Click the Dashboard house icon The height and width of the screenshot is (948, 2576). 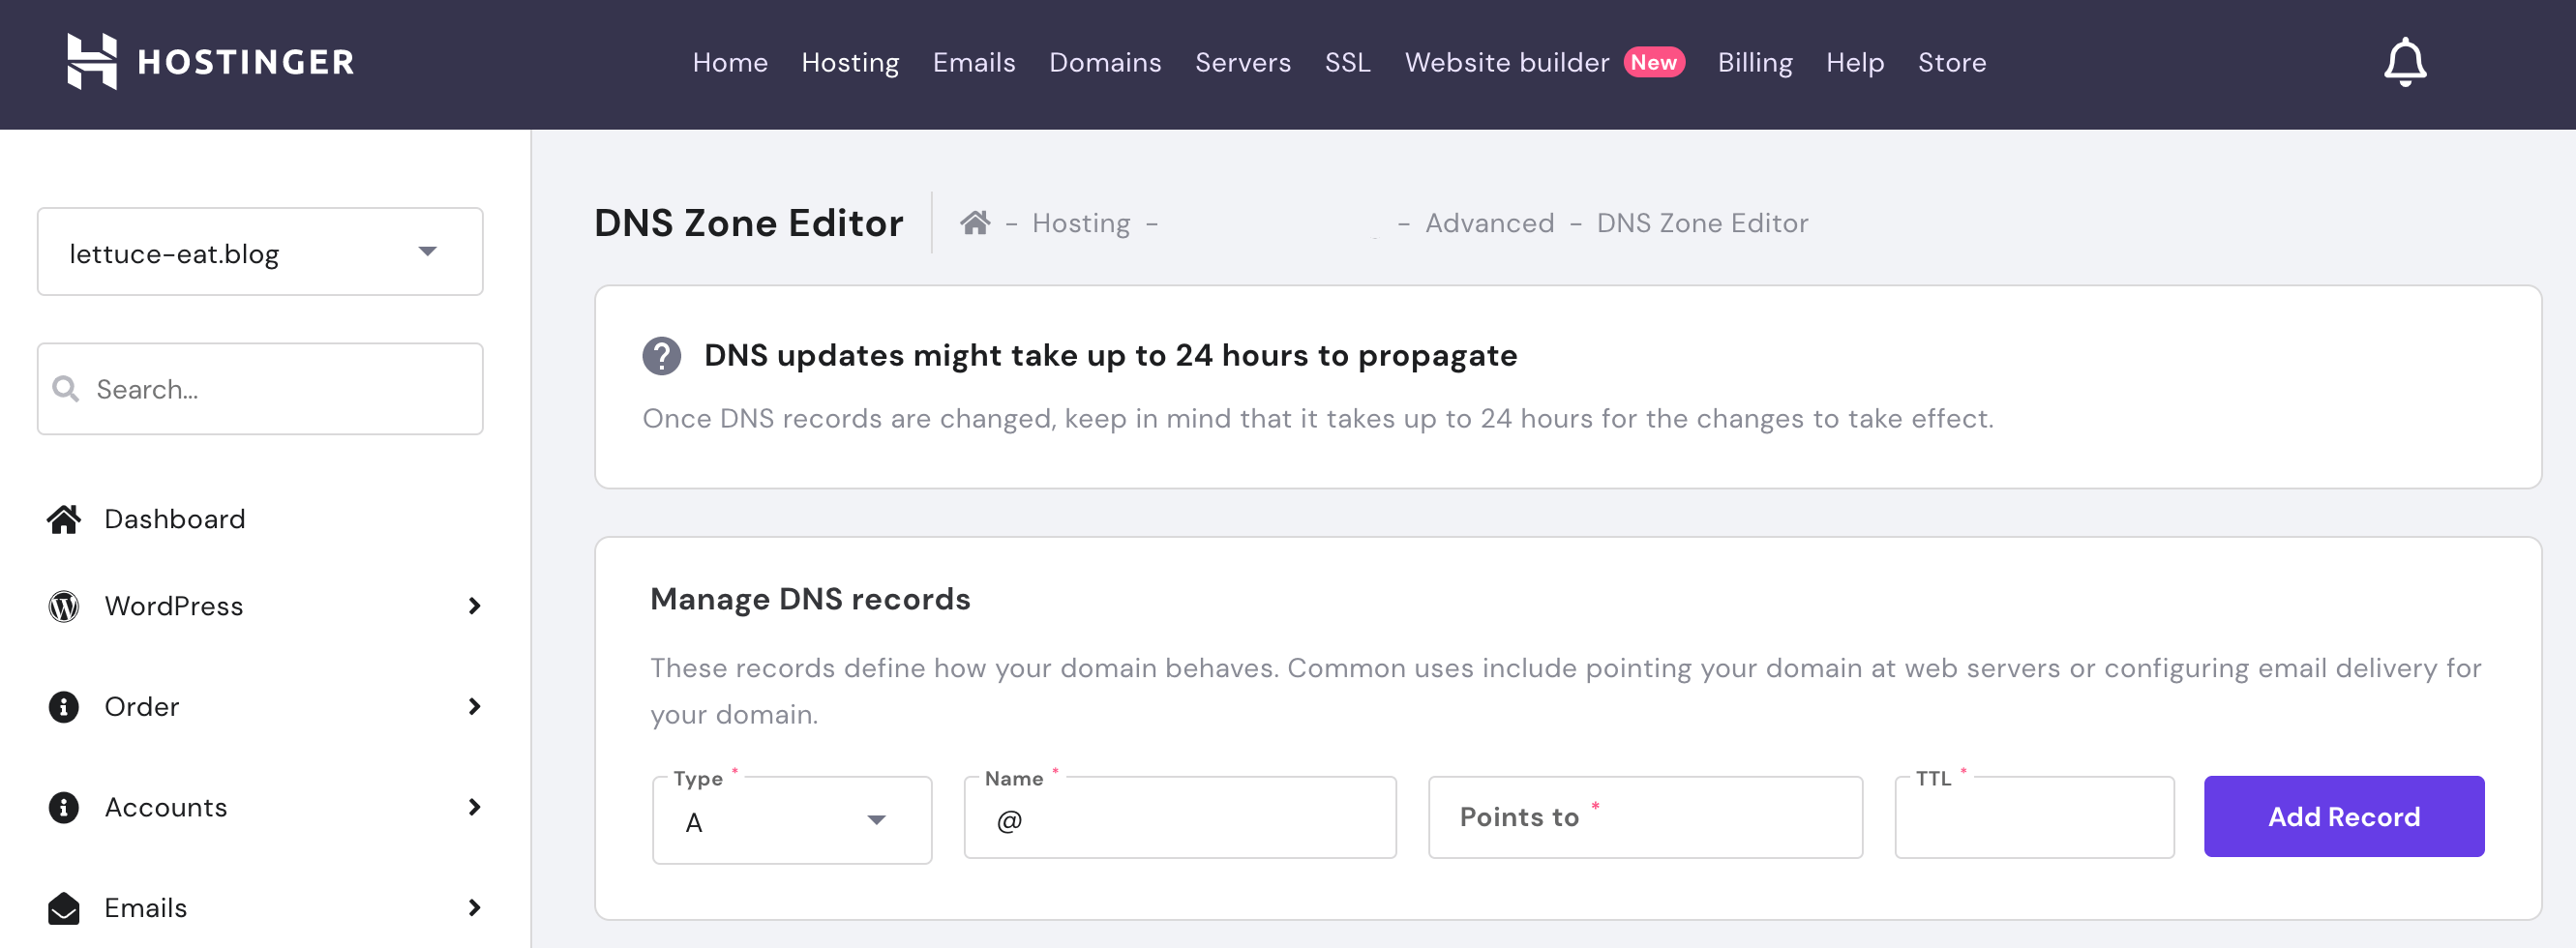64,519
